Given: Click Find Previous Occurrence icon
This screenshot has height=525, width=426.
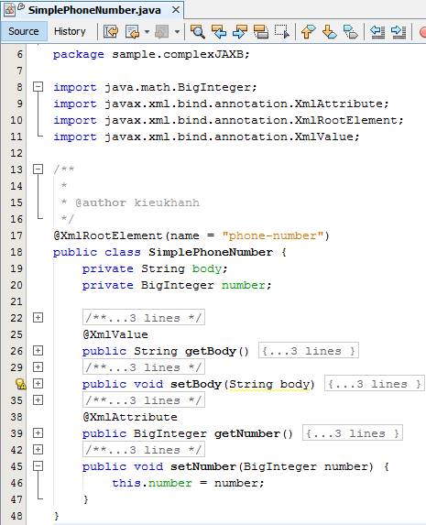Looking at the screenshot, I should click(219, 32).
